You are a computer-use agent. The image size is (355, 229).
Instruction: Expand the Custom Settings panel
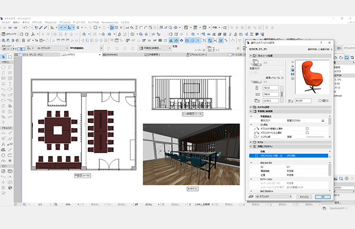click(251, 107)
